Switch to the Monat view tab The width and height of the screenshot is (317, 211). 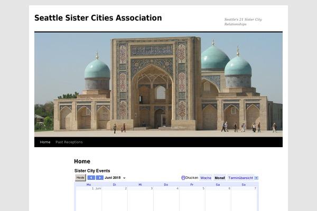tap(220, 178)
